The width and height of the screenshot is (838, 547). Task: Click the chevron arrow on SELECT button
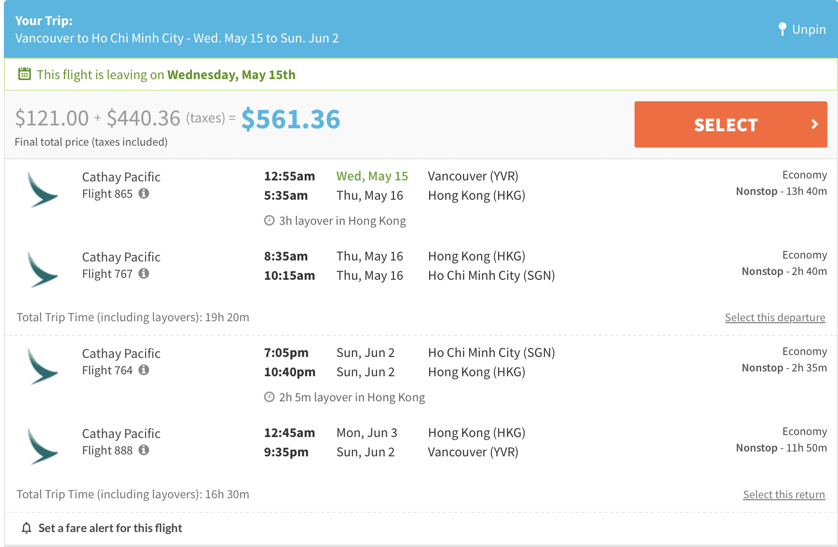pos(814,124)
